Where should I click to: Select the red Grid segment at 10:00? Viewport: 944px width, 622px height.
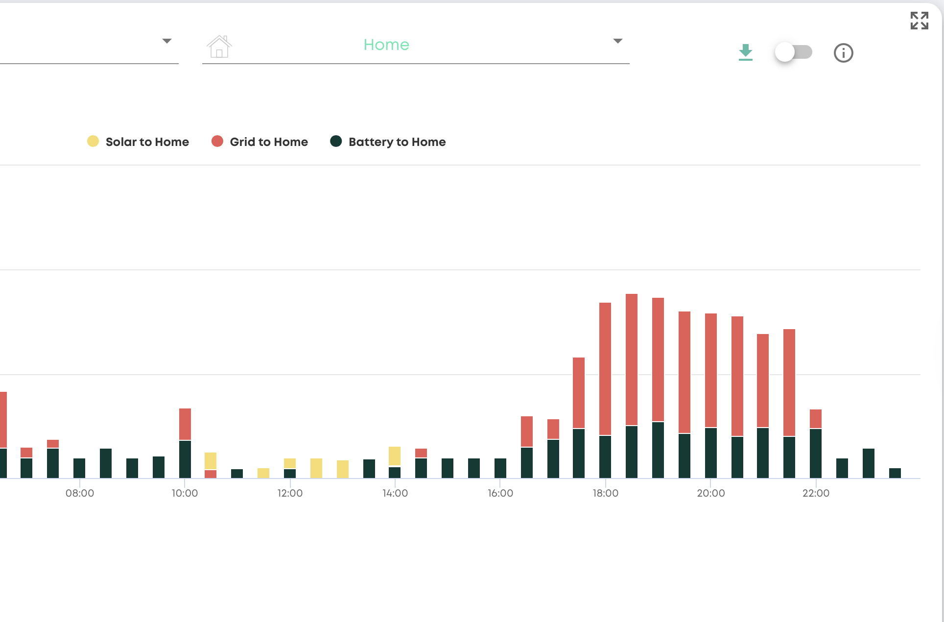click(x=185, y=424)
